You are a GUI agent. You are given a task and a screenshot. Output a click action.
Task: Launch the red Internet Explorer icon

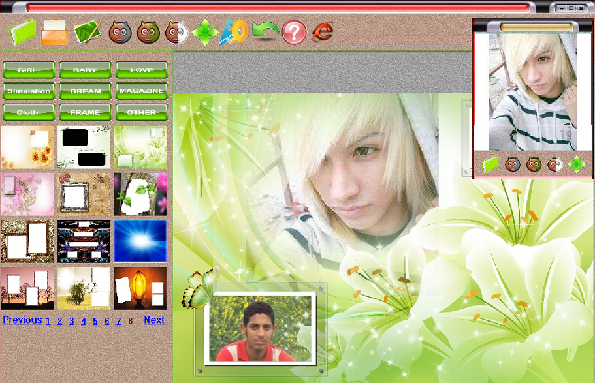[x=323, y=32]
